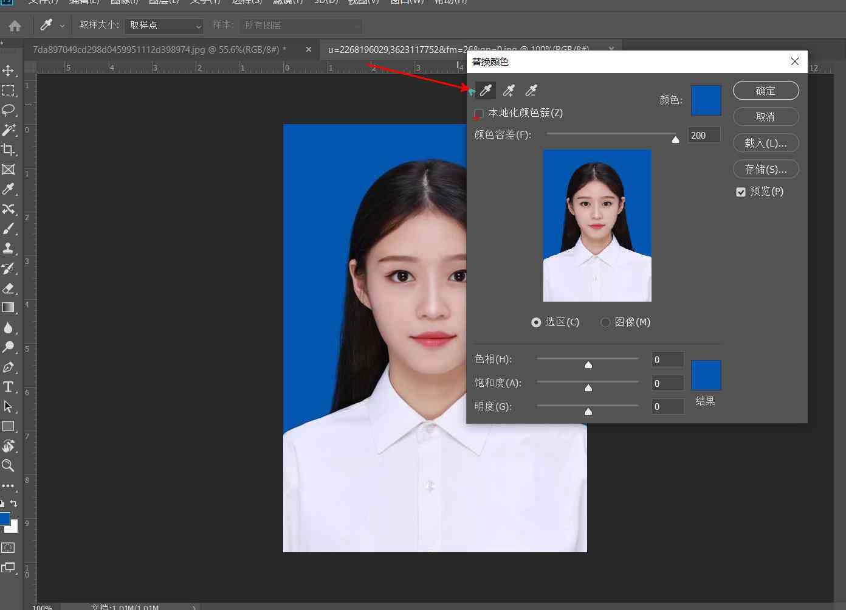846x610 pixels.
Task: Click the foreground blue color swatch
Action: [x=4, y=519]
